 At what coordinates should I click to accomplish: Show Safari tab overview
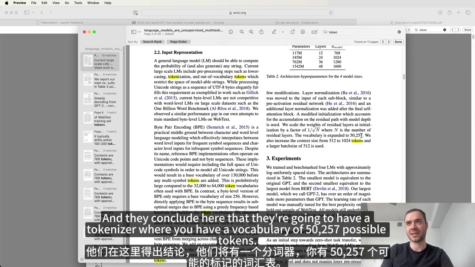coord(467,13)
